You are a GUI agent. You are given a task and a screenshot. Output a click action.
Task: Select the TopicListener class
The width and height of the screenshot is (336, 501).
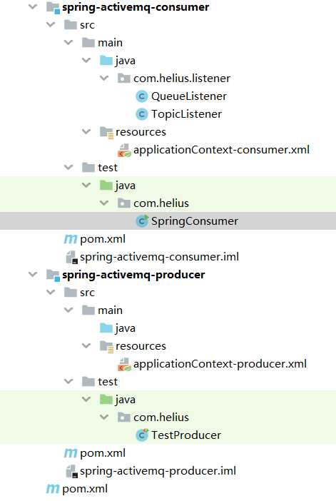(x=186, y=114)
